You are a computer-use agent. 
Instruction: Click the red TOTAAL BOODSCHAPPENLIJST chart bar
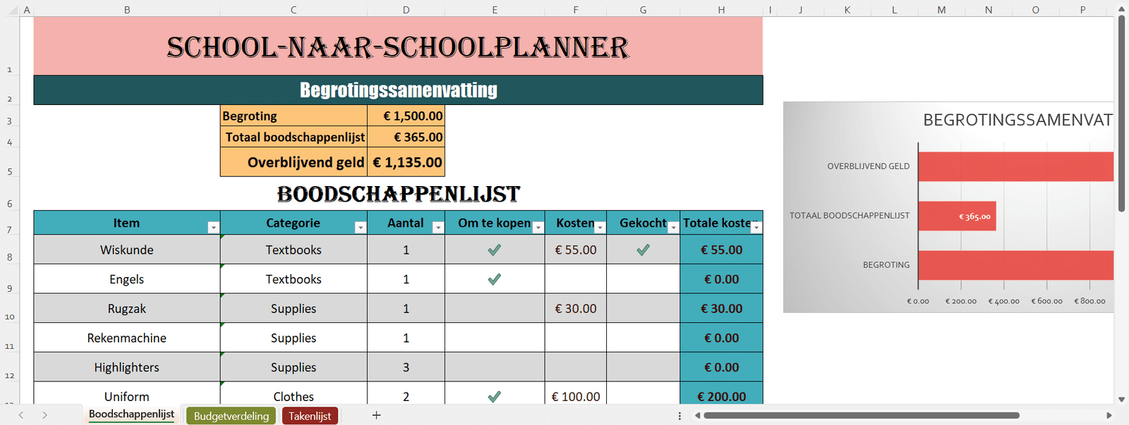(x=956, y=216)
